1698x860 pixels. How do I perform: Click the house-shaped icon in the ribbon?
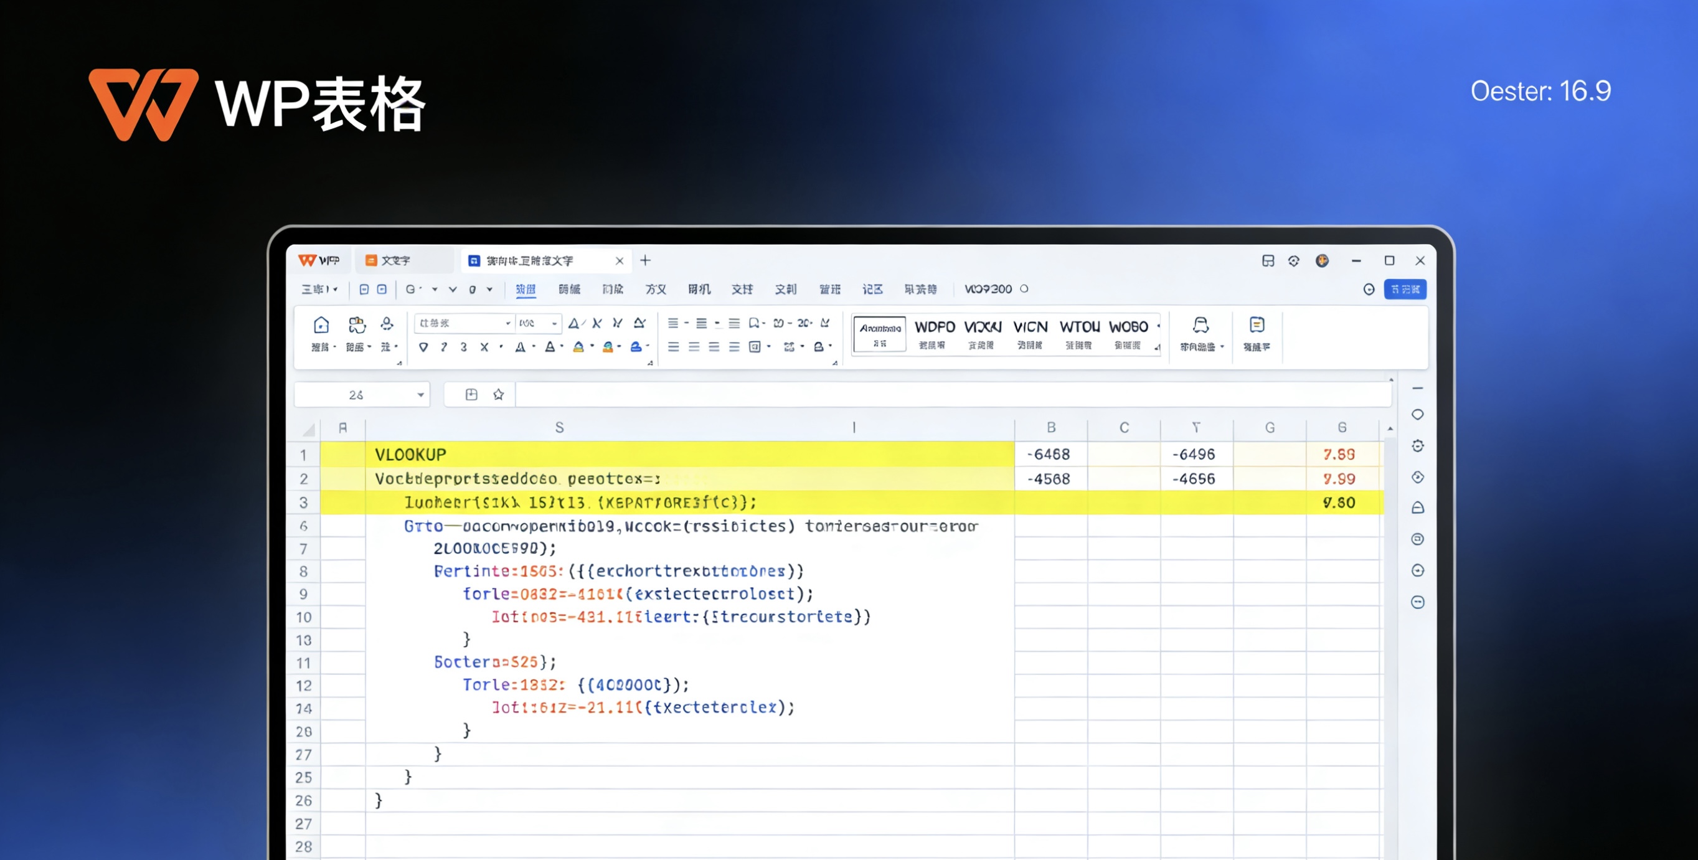tap(321, 325)
